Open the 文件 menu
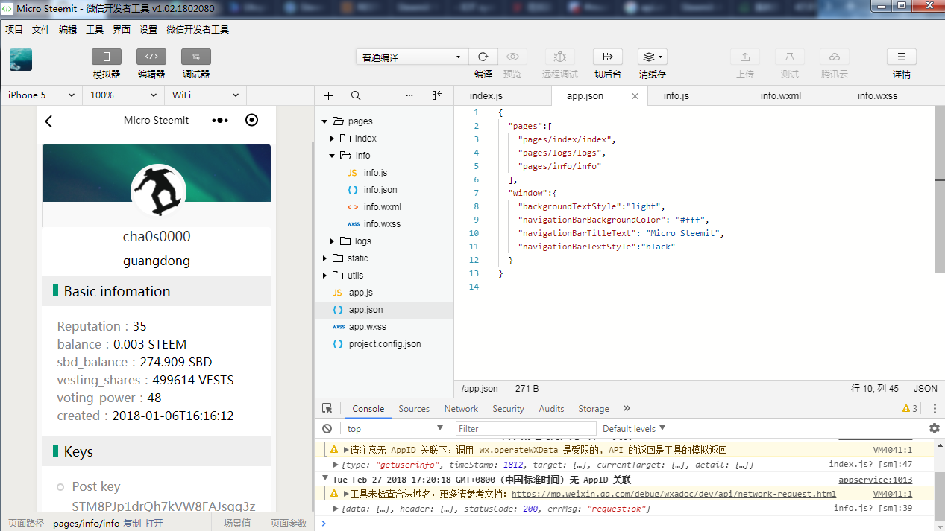Image resolution: width=945 pixels, height=531 pixels. click(41, 30)
